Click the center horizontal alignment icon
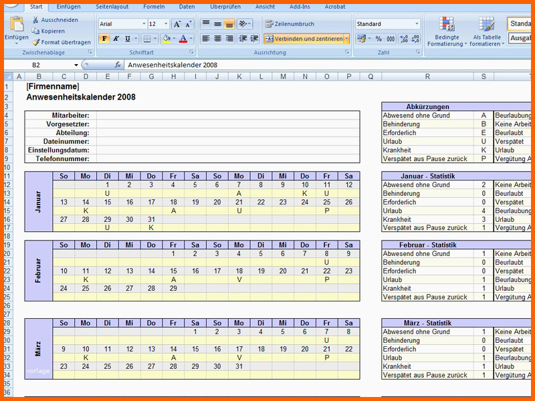The image size is (535, 401). 218,39
